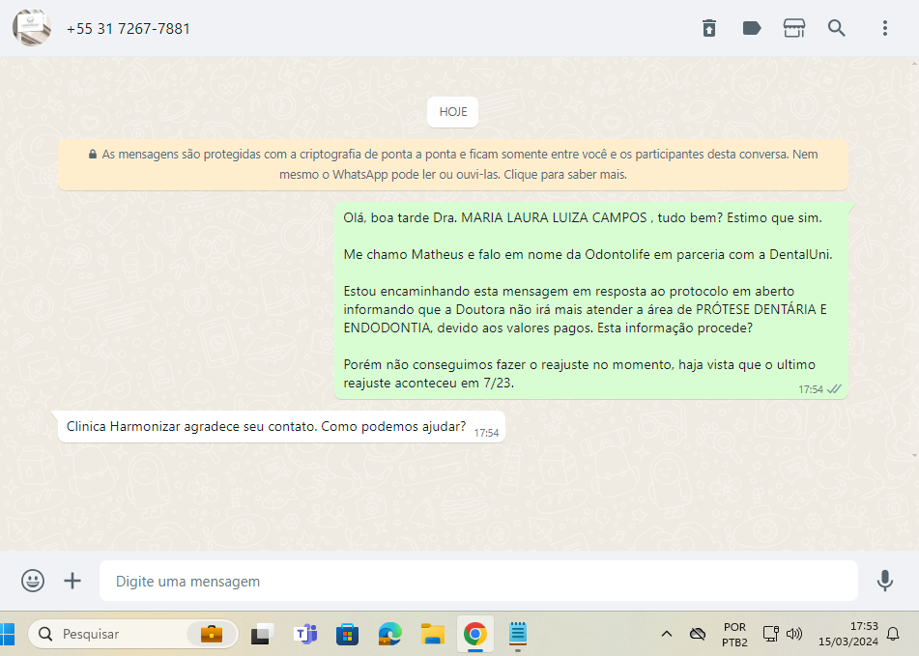Open the Notepad taskbar icon
919x656 pixels.
[x=518, y=634]
